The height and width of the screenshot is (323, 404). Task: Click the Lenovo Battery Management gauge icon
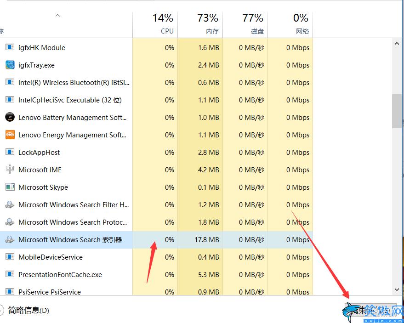(10, 117)
